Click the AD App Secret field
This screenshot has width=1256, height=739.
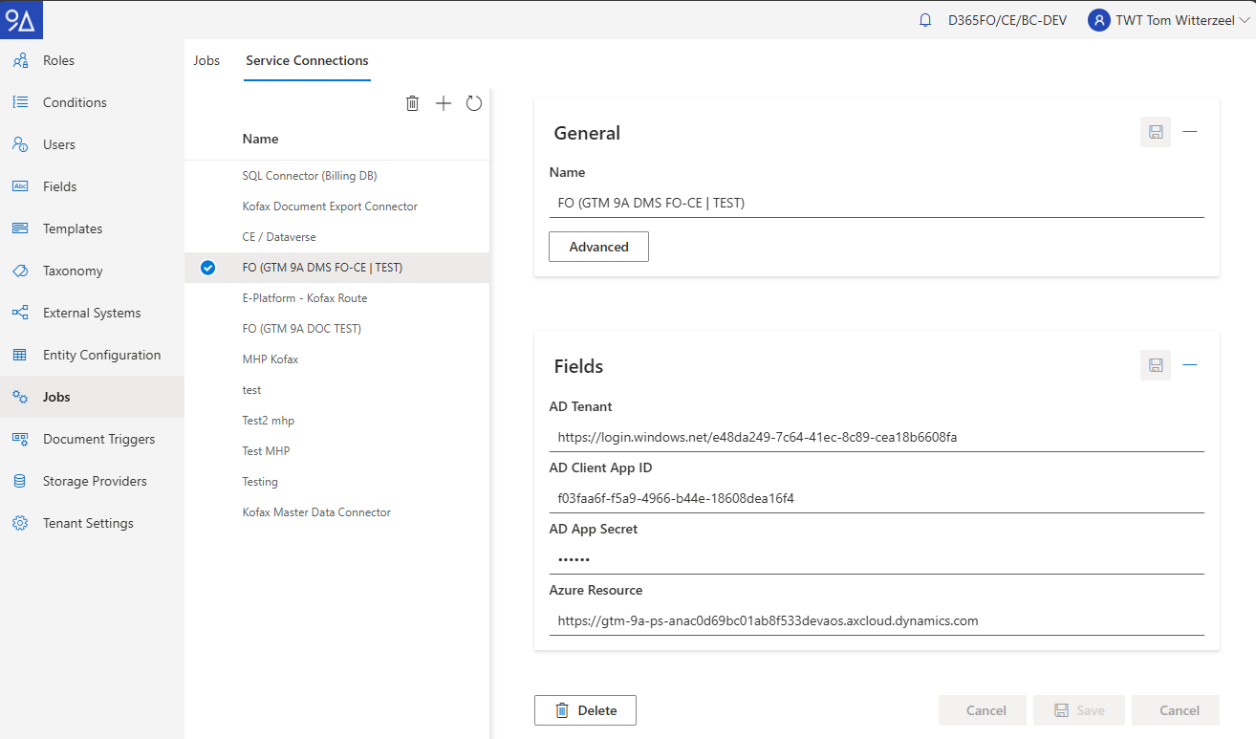pyautogui.click(x=877, y=559)
